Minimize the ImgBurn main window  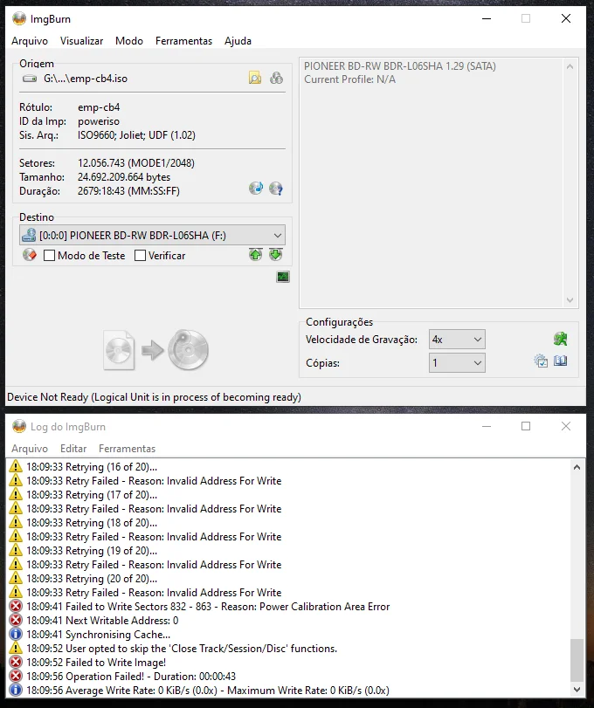click(487, 18)
